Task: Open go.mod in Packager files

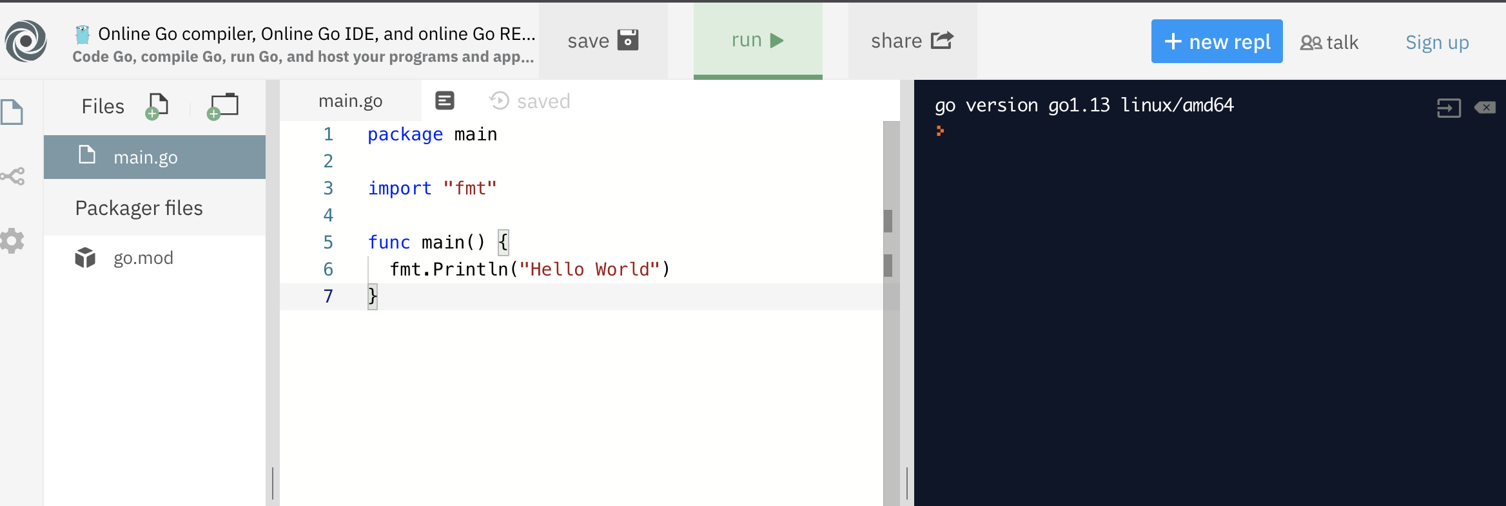Action: click(155, 258)
